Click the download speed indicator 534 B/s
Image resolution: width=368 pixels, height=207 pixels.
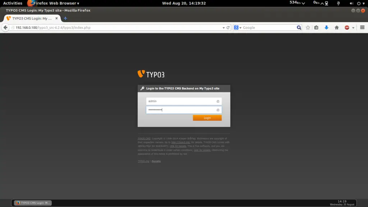pyautogui.click(x=297, y=3)
